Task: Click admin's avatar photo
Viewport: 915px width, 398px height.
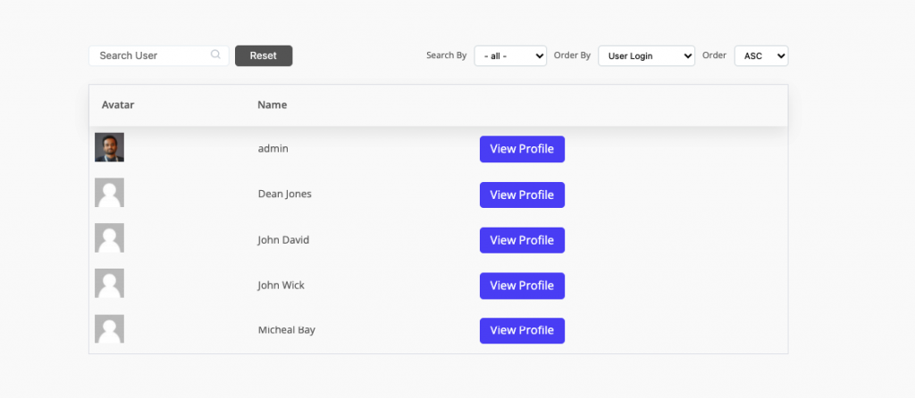Action: pyautogui.click(x=109, y=147)
